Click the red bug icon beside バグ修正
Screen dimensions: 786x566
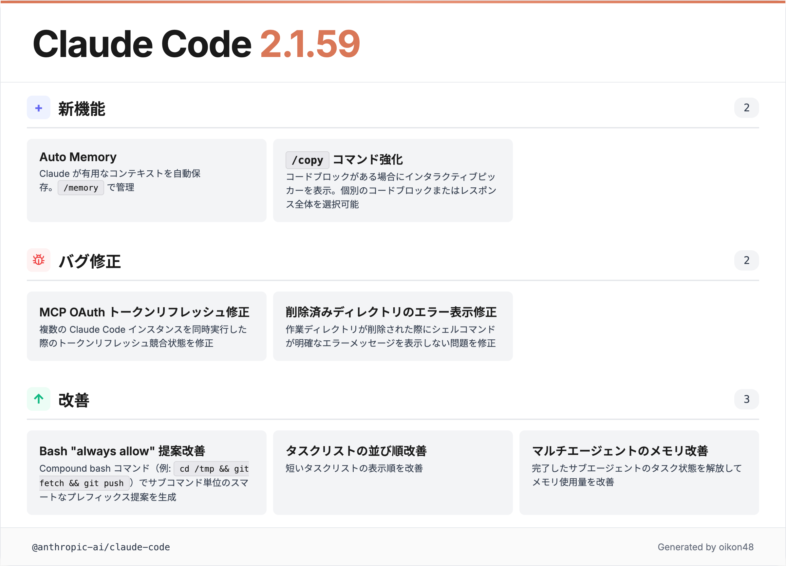[x=38, y=260]
